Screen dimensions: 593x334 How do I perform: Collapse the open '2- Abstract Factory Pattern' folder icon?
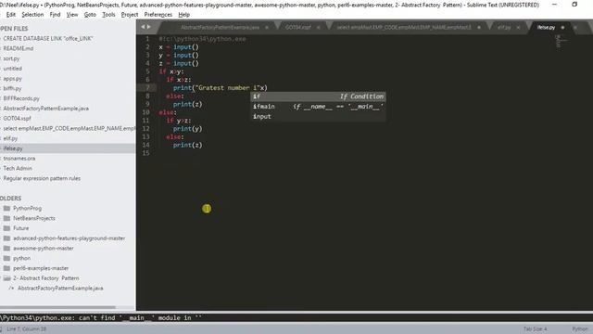[x=6, y=278]
